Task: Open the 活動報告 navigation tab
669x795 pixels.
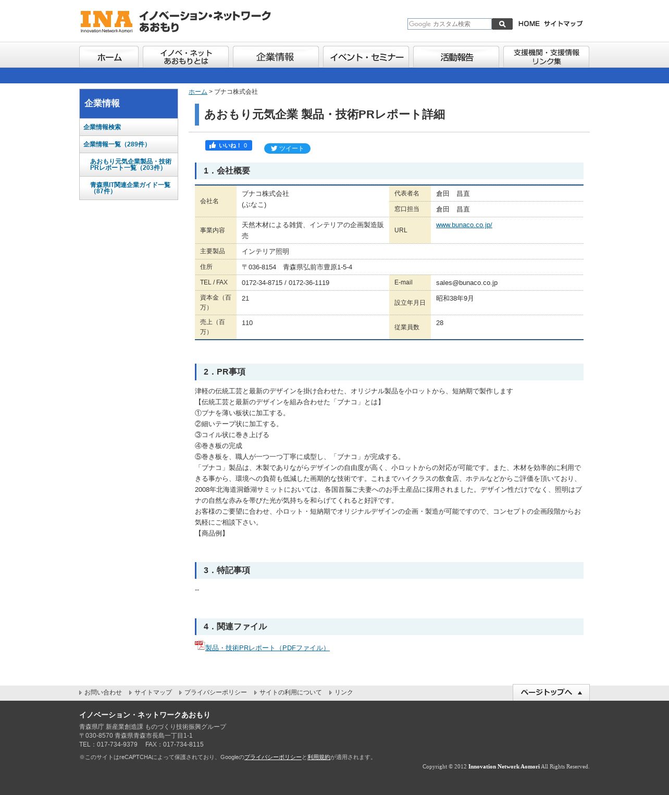Action: 456,57
